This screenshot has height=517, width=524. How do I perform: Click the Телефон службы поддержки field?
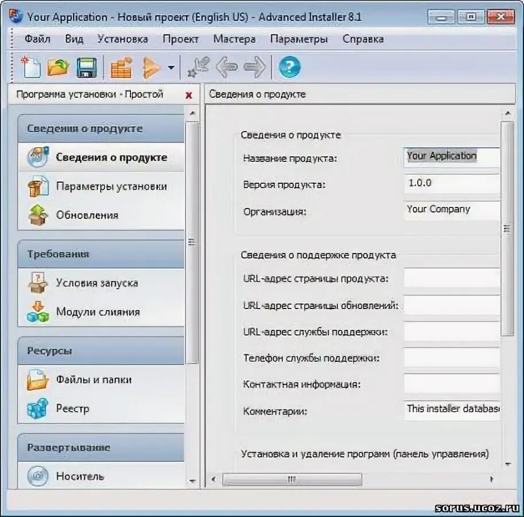click(452, 357)
